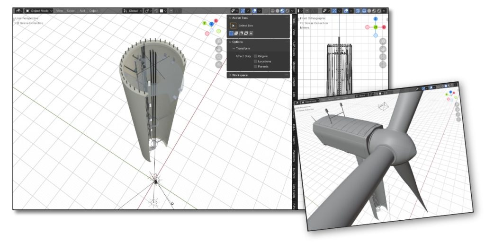
Task: Click the zoom view button in main viewport
Action: click(x=219, y=41)
